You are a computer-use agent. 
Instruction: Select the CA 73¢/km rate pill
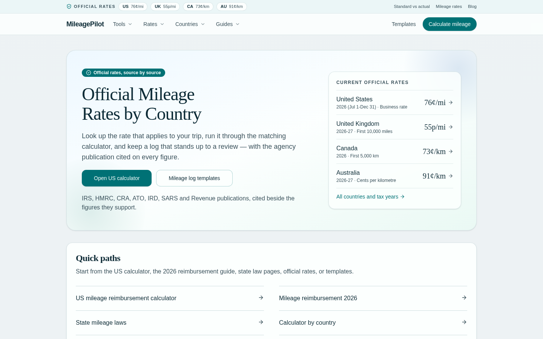coord(198,6)
